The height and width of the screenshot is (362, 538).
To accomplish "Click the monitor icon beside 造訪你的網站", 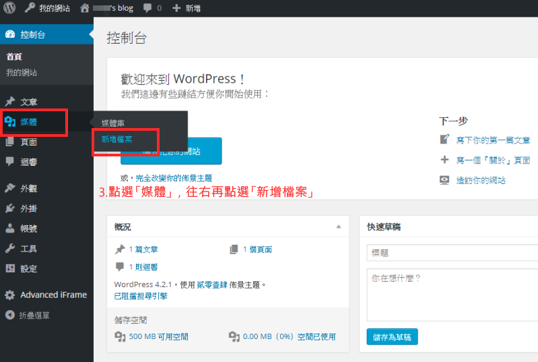I will point(444,179).
